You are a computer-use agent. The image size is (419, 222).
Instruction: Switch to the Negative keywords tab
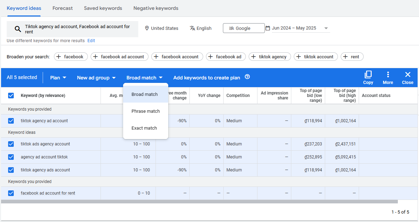(156, 8)
